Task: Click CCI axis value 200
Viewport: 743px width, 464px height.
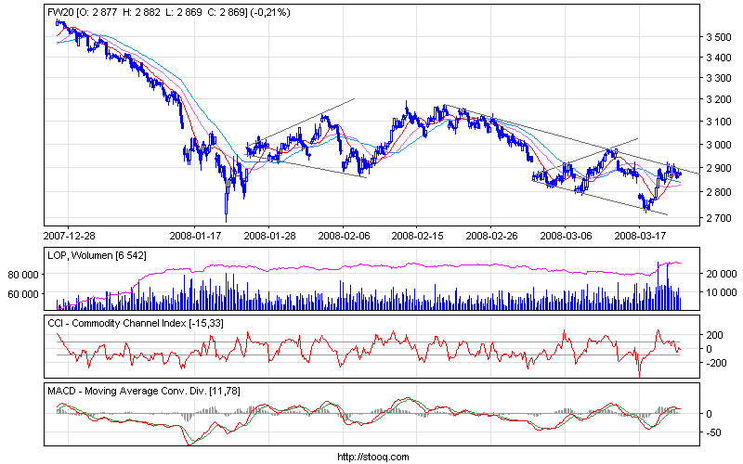Action: pos(714,335)
